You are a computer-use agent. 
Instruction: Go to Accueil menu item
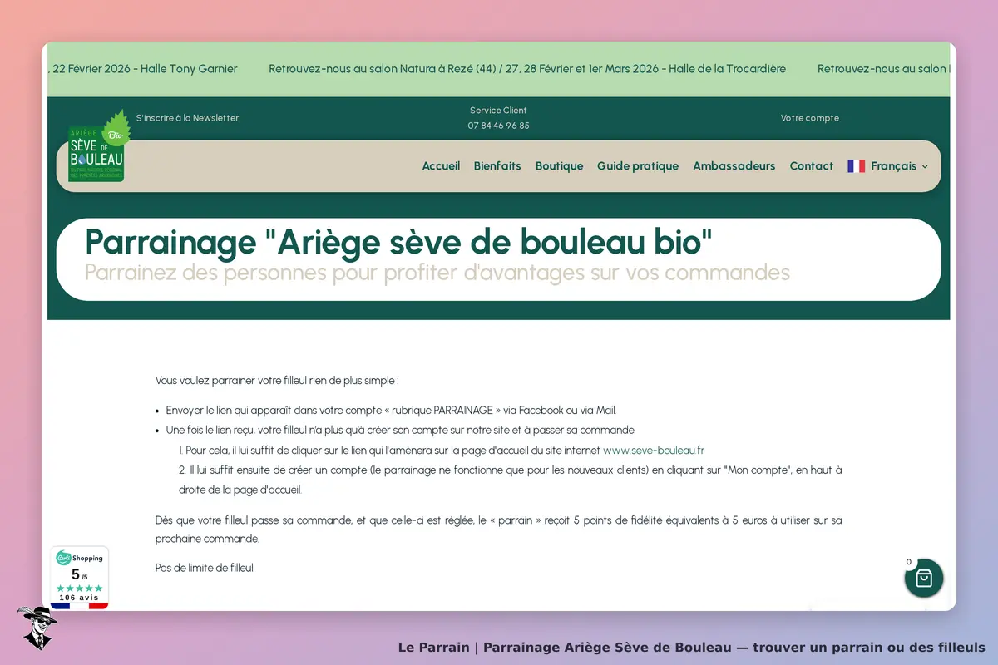[441, 166]
